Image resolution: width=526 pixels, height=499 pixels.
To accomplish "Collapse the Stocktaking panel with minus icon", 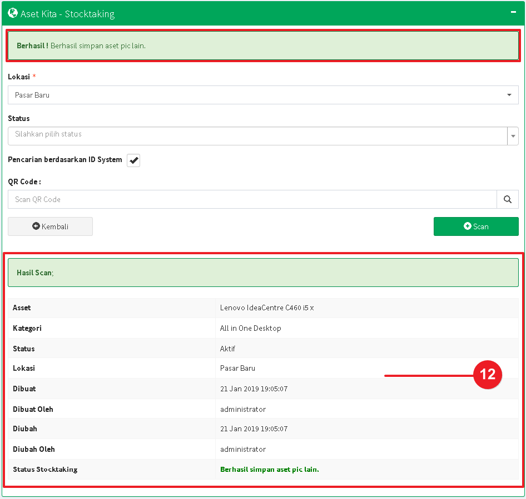I will point(514,13).
